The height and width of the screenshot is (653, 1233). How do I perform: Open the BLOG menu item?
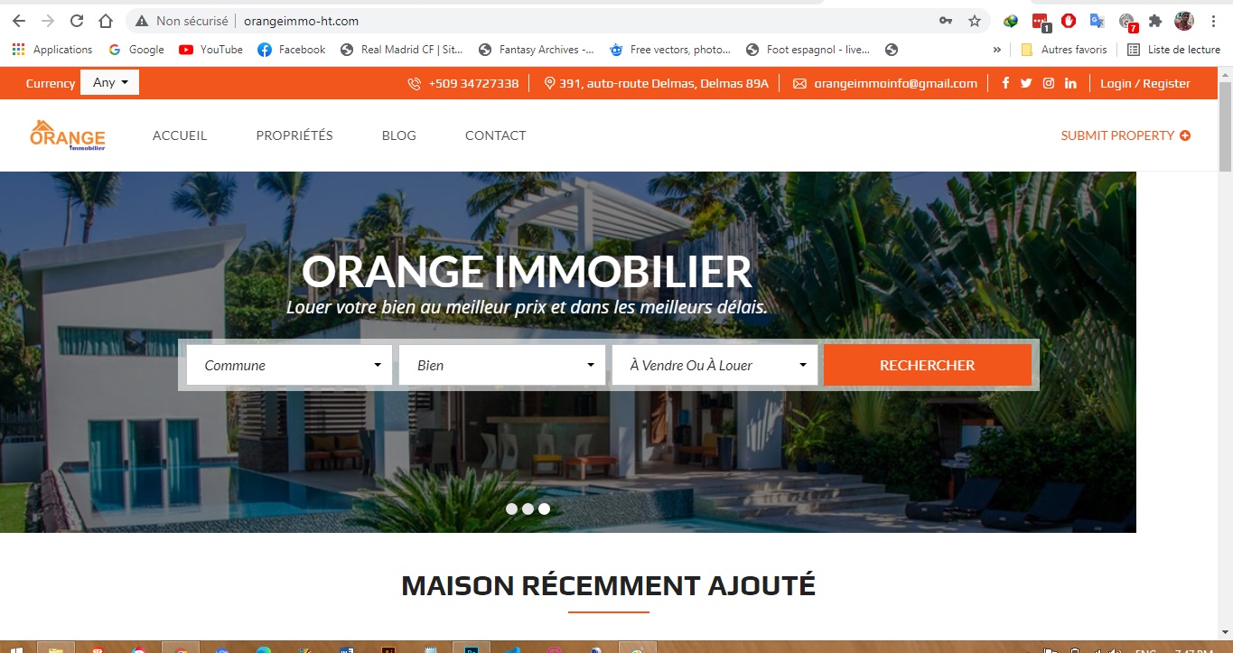(x=399, y=135)
